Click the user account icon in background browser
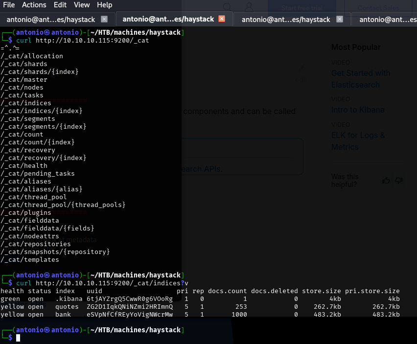 [x=249, y=7]
